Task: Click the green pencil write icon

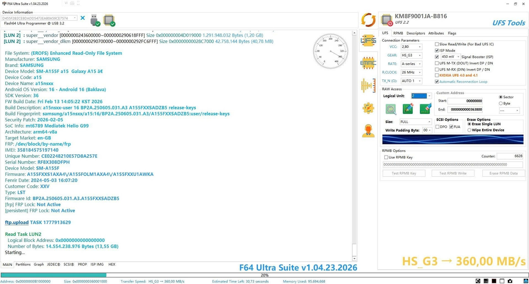Action: coord(408,109)
